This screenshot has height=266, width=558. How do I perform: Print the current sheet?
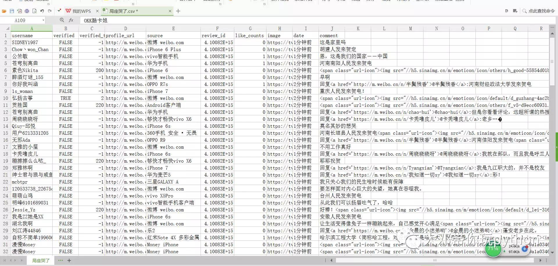27,11
